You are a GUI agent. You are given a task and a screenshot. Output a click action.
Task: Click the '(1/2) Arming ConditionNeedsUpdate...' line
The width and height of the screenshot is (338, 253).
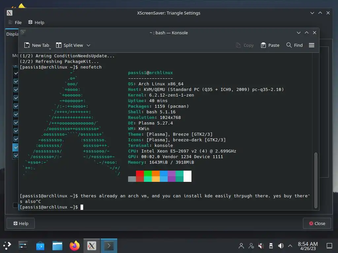coord(67,56)
